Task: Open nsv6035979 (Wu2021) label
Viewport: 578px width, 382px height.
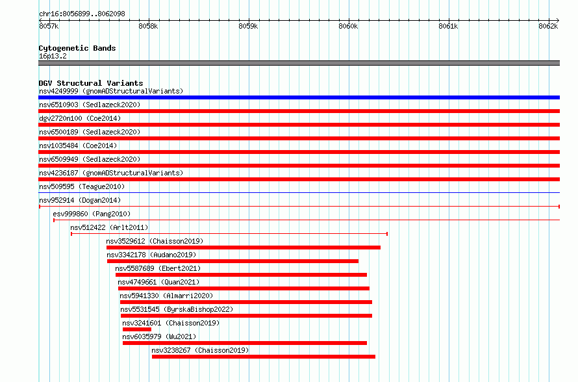Action: click(159, 337)
